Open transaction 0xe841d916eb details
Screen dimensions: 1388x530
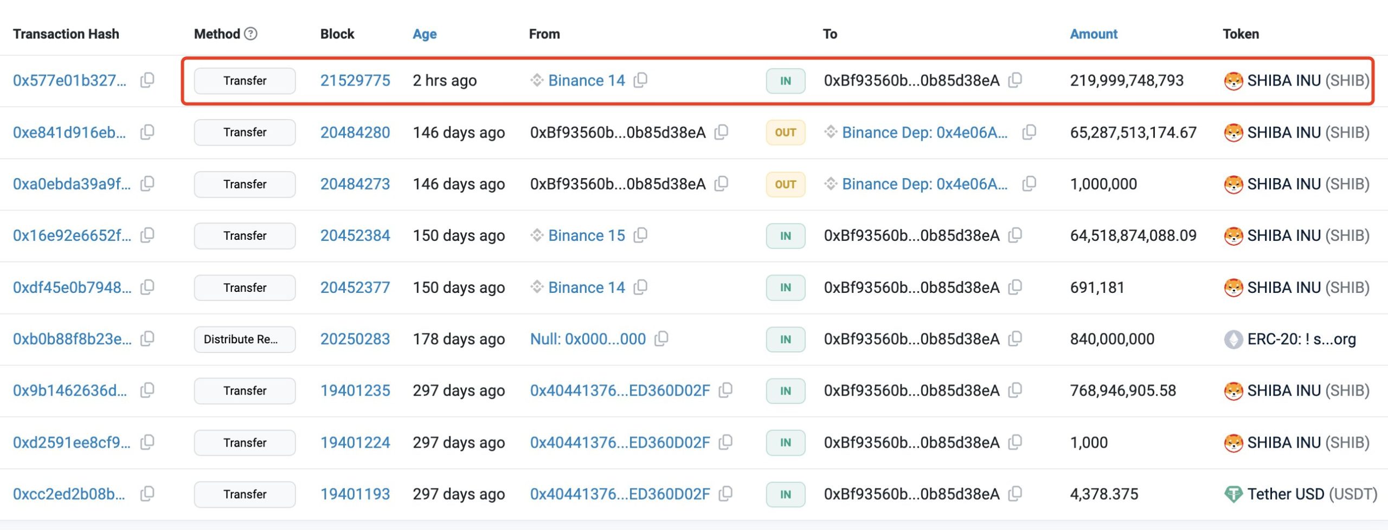(69, 133)
